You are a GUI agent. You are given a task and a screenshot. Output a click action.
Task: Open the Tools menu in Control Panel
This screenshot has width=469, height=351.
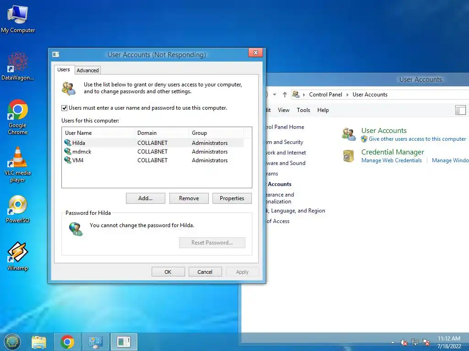(303, 110)
